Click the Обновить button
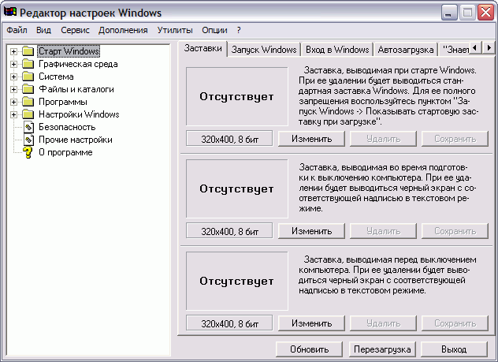The height and width of the screenshot is (362, 498). (x=309, y=349)
